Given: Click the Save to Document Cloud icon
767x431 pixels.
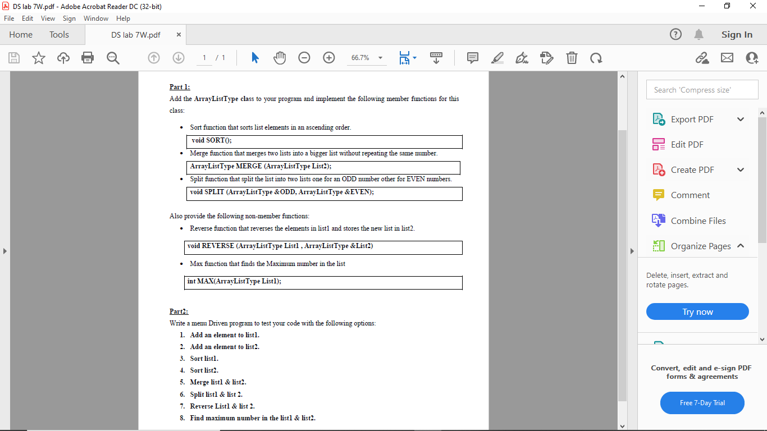Looking at the screenshot, I should [x=63, y=57].
